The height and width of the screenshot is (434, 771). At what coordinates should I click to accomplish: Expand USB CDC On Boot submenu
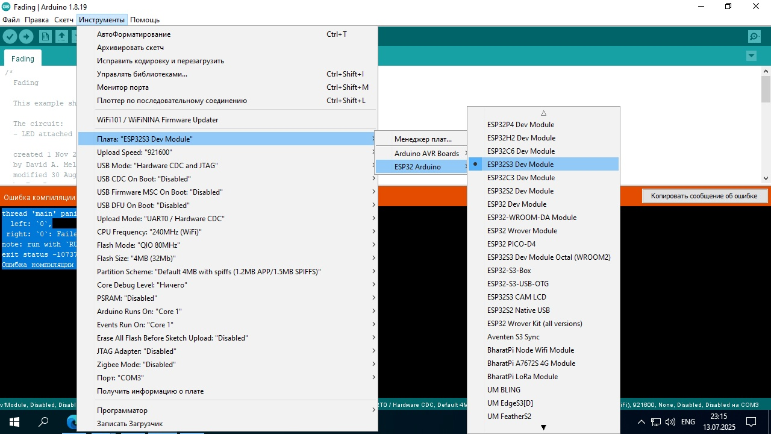tap(228, 179)
